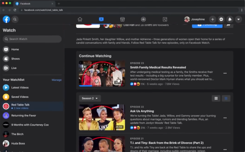Screen dimensions: 245x152
Task: Open 9 Months with Courteney Cox
Action: [x=32, y=125]
